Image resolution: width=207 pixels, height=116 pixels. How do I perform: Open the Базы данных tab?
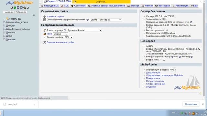49,6
